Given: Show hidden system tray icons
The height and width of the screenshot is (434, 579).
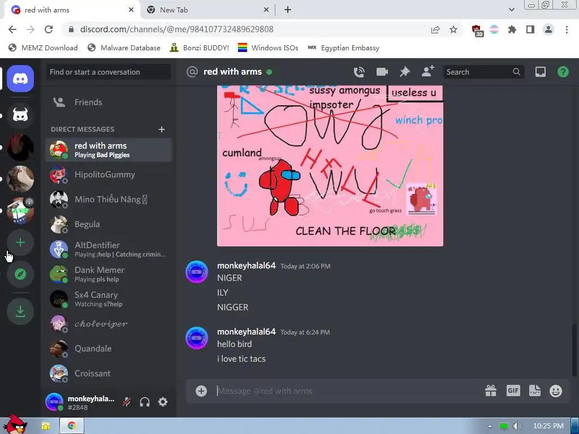Looking at the screenshot, I should pyautogui.click(x=490, y=426).
